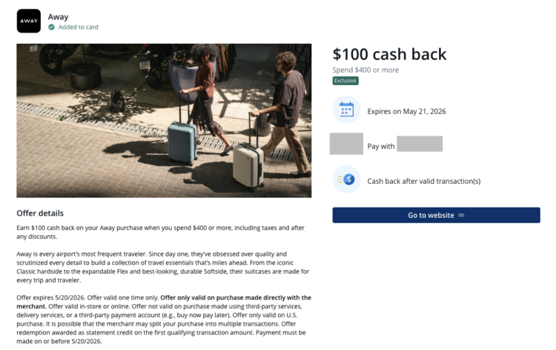Click the Pay with label

coord(381,146)
